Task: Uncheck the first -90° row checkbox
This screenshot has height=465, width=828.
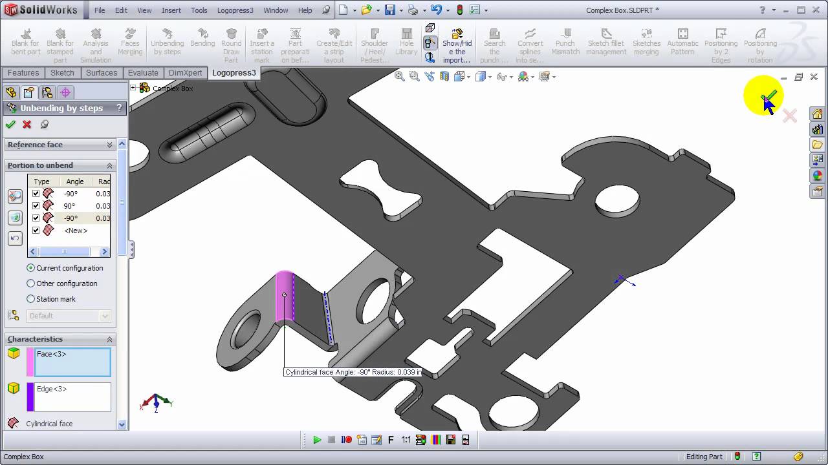Action: tap(36, 194)
